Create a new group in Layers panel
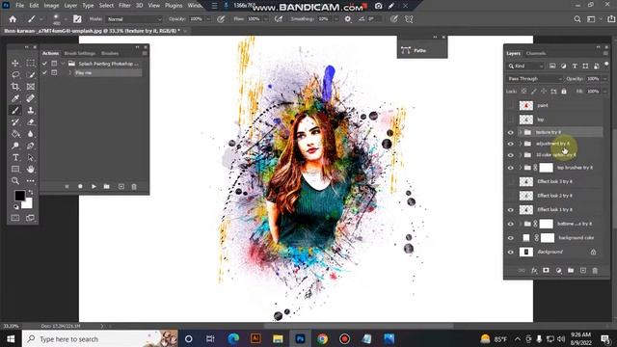Viewport: 617px width, 347px height. (x=571, y=270)
